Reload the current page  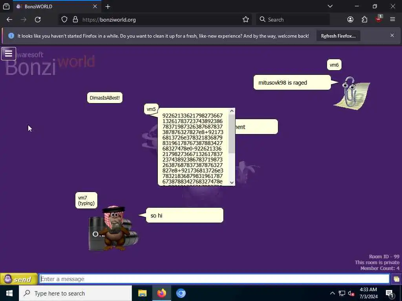click(38, 20)
